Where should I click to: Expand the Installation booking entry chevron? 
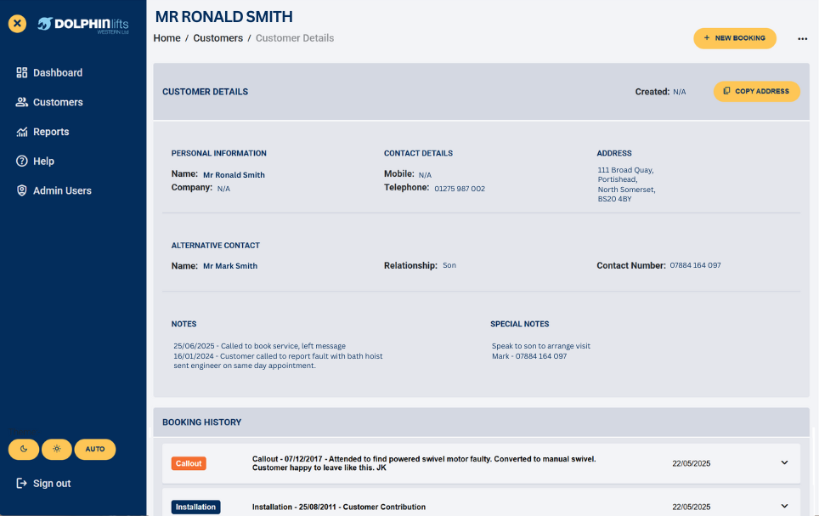tap(783, 507)
